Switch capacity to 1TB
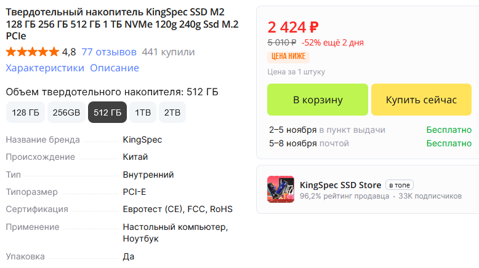 coord(143,112)
